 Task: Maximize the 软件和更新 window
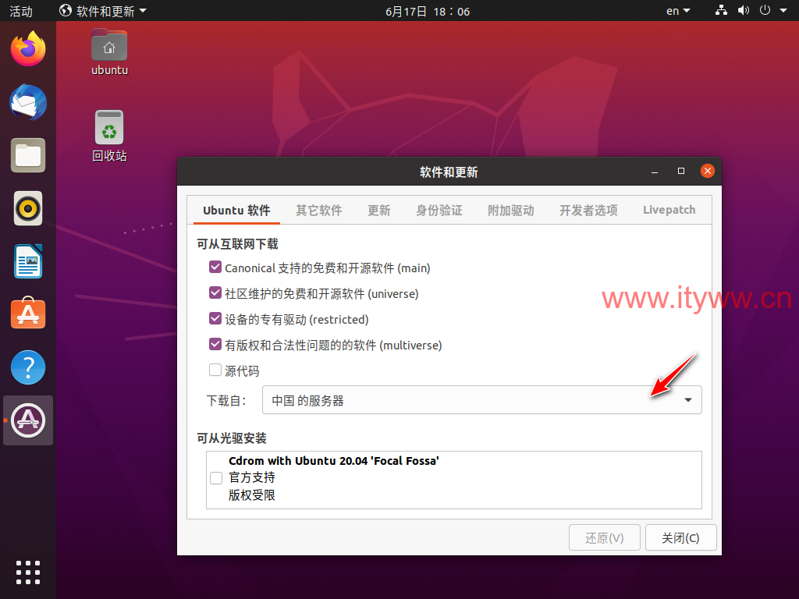[680, 171]
